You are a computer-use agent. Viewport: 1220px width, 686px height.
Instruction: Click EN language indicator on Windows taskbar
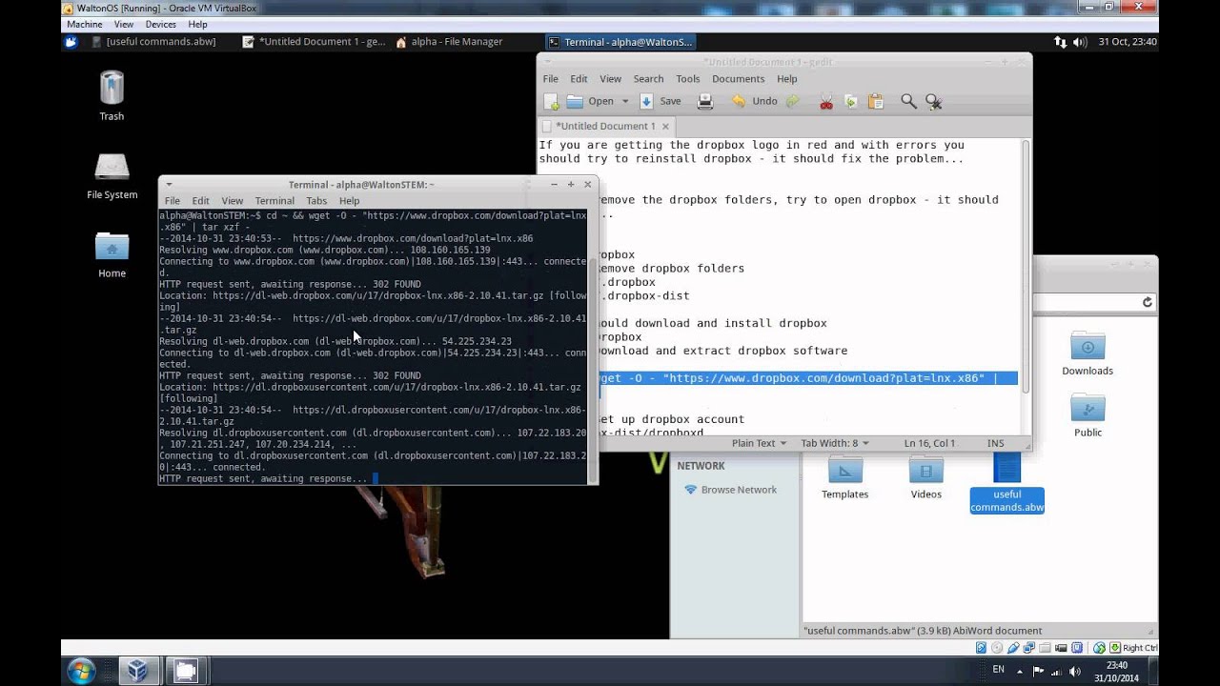999,670
